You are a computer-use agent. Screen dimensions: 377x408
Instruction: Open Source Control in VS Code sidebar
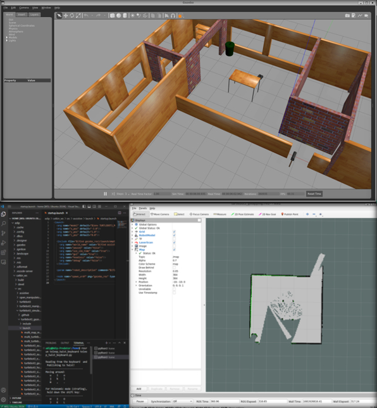tap(4, 233)
